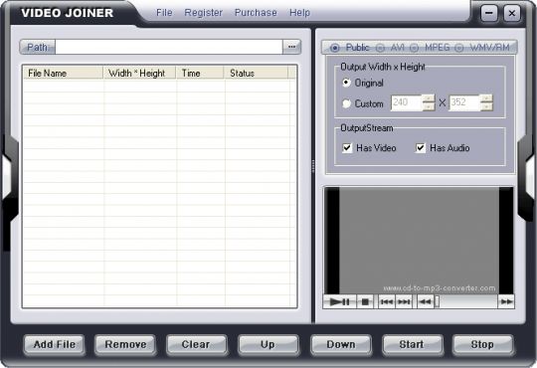Image resolution: width=537 pixels, height=368 pixels.
Task: Minimize the Video Joiner window
Action: 489,13
